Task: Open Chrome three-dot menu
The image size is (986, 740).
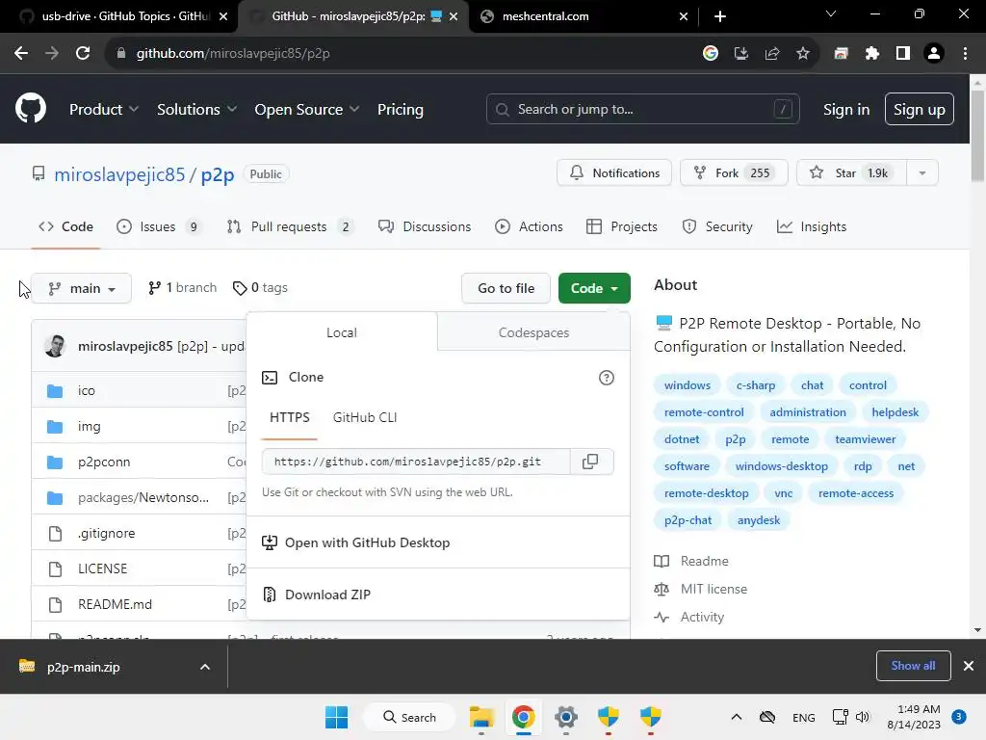Action: [965, 54]
